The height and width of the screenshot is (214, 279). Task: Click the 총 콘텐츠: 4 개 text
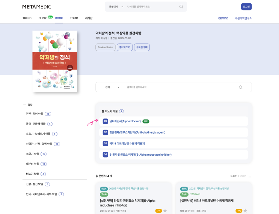coord(104,176)
